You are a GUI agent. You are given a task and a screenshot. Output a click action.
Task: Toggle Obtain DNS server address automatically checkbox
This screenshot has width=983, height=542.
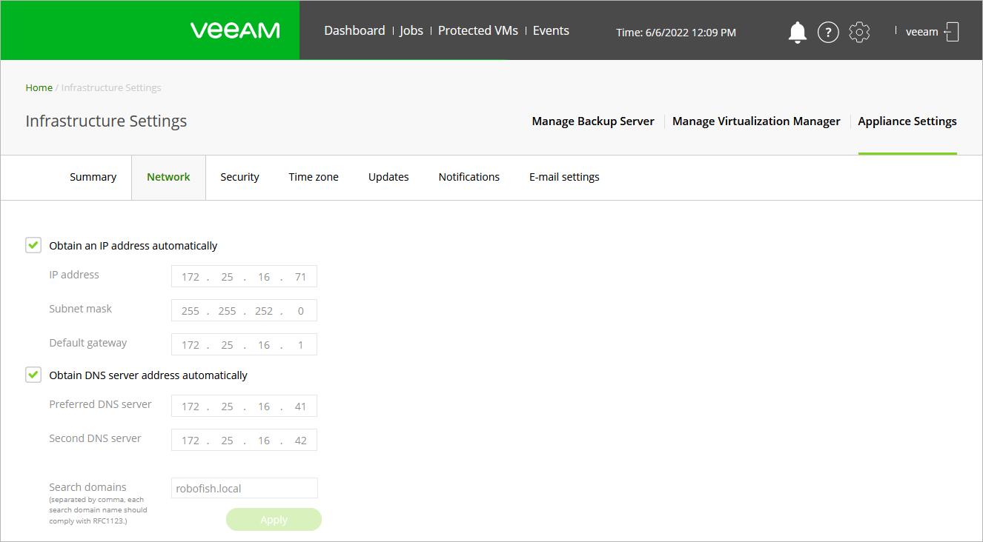pyautogui.click(x=33, y=375)
